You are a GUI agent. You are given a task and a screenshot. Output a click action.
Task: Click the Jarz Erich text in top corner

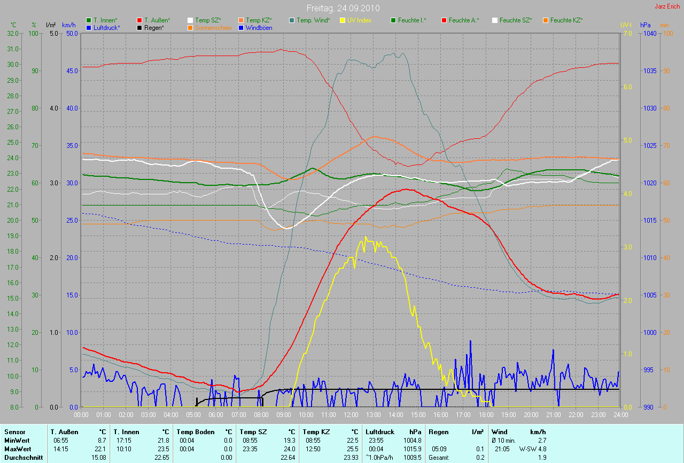pyautogui.click(x=667, y=6)
